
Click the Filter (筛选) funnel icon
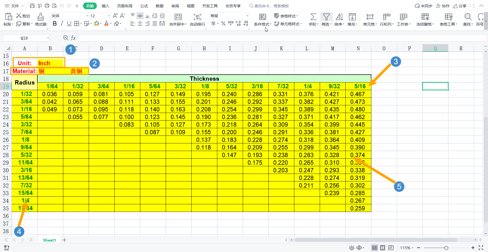point(326,17)
